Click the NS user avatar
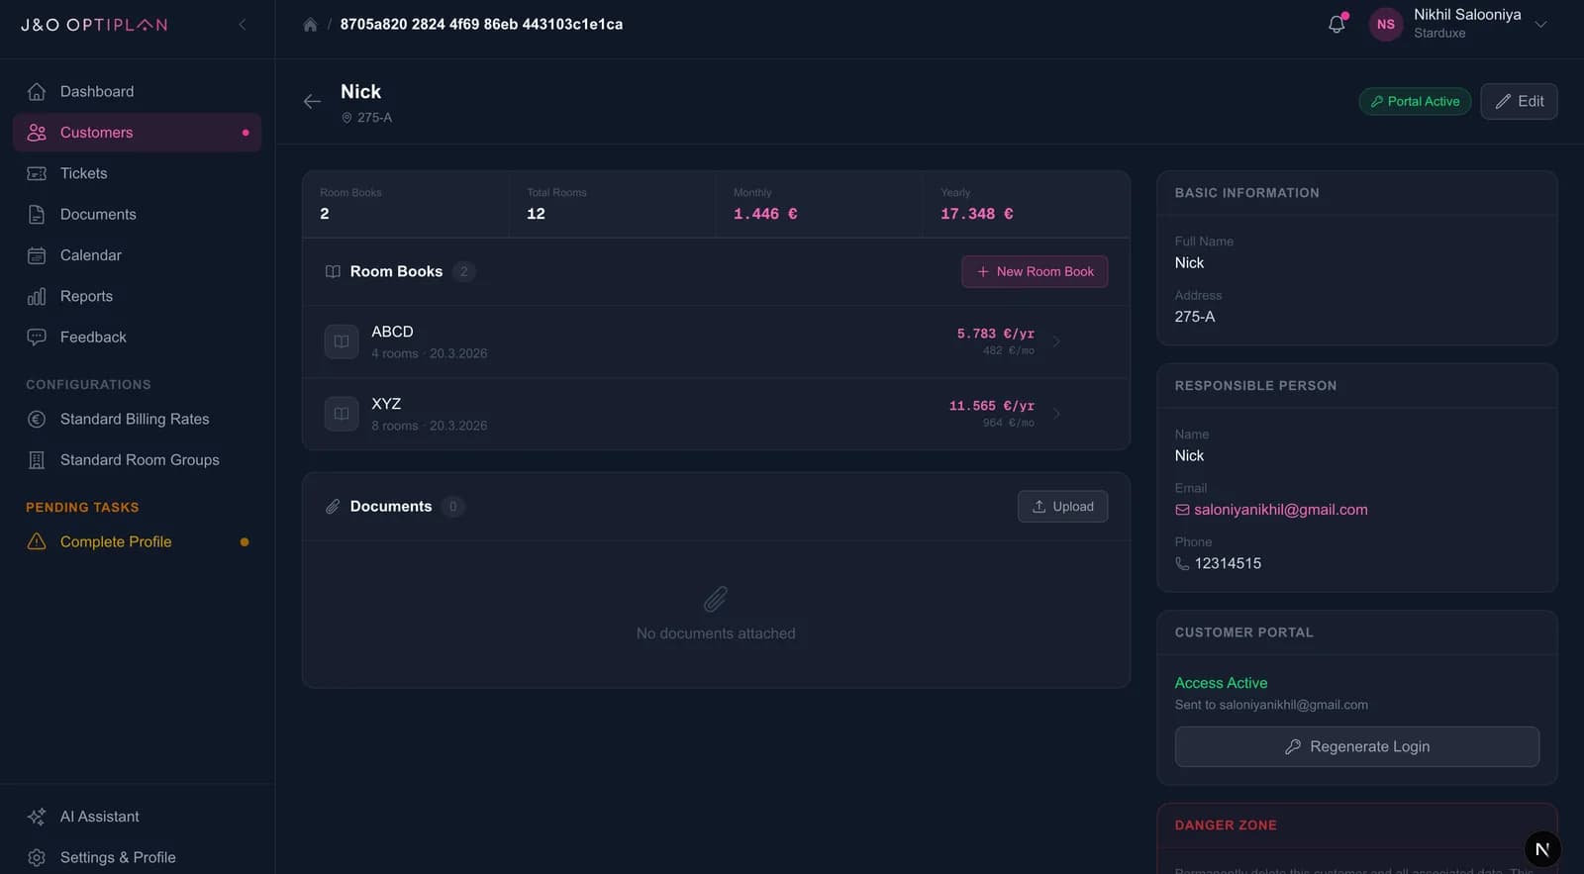Screen dimensions: 1584x874 [1386, 25]
